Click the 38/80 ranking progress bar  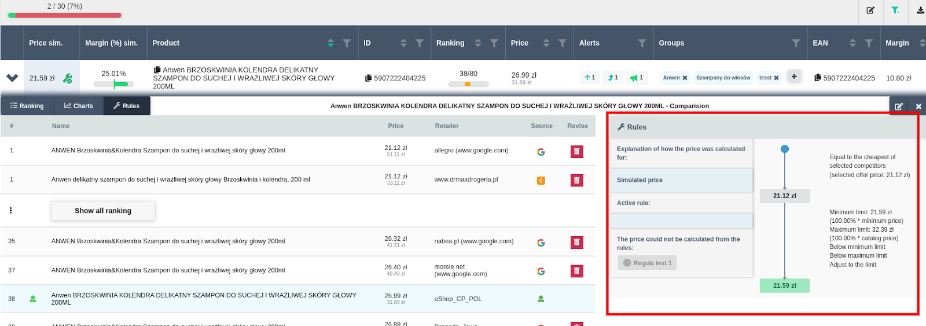(x=468, y=84)
